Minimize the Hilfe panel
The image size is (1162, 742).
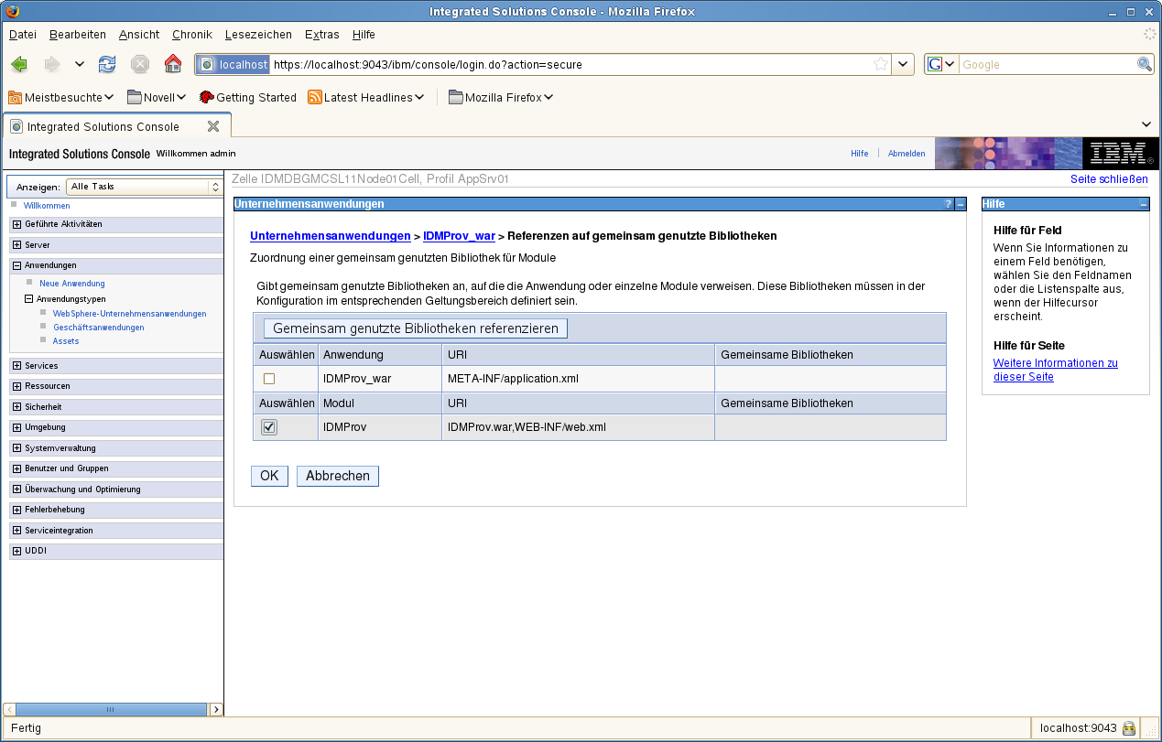1144,204
